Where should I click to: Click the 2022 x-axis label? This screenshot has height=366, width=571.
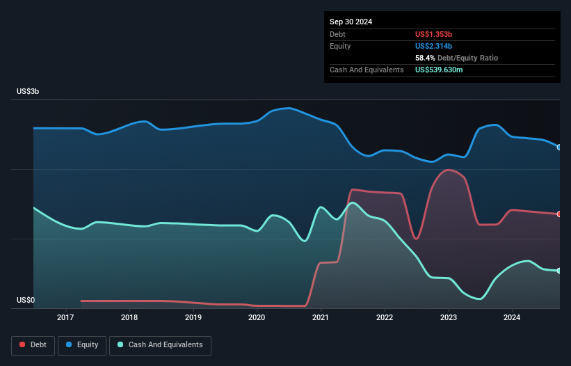pos(385,317)
